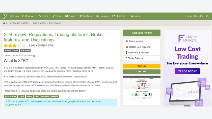The height and width of the screenshot is (119, 212).
Task: Expand the Blog dropdown arrow
Action: point(62,16)
